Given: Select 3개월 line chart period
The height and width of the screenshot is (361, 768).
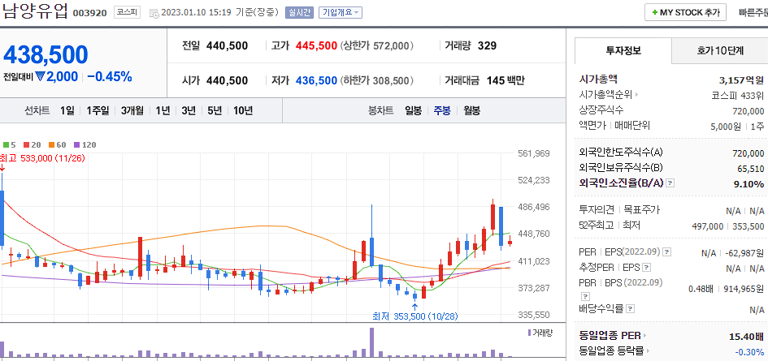Looking at the screenshot, I should tap(132, 110).
